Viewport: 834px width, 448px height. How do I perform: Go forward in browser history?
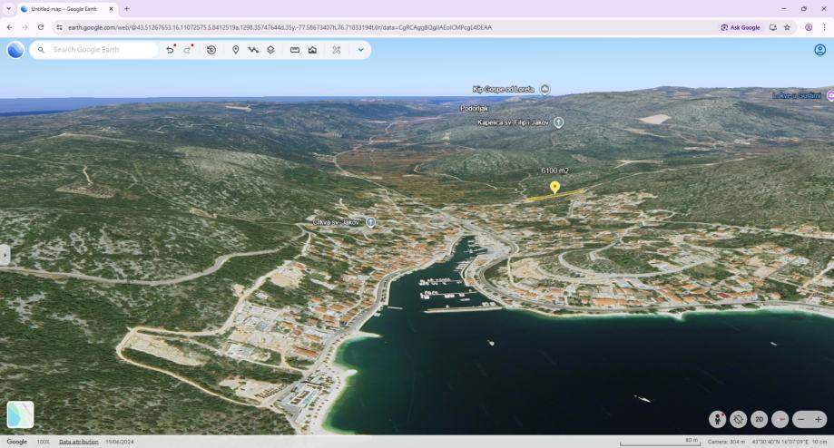pos(25,27)
